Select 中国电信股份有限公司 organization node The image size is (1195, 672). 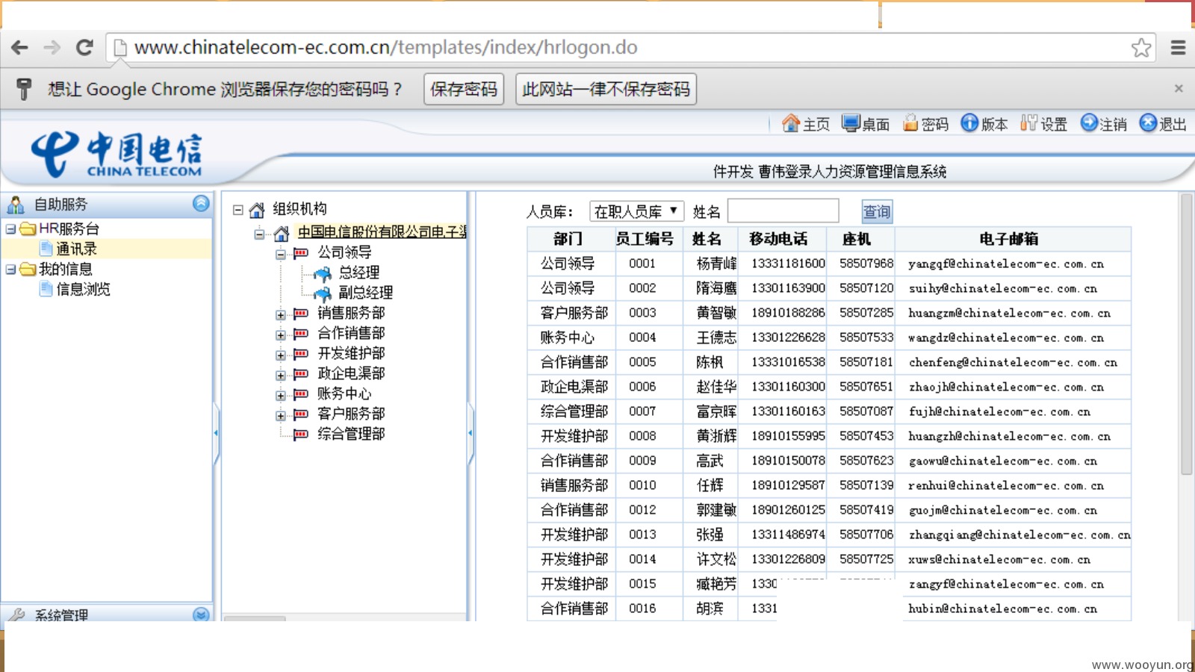(382, 232)
